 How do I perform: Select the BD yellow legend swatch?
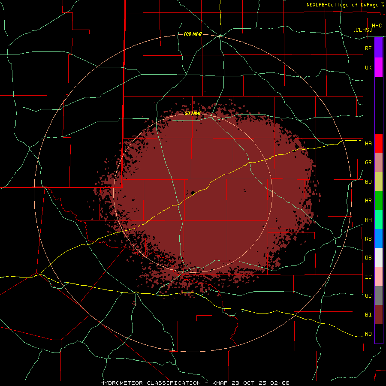pyautogui.click(x=379, y=182)
